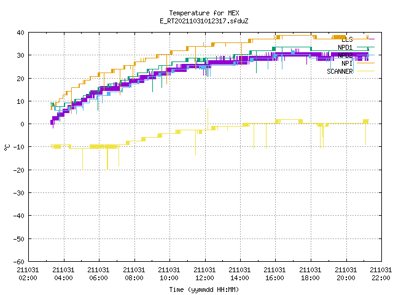Click the x-axis tick label 211031 22:00
This screenshot has width=393, height=295.
click(381, 274)
